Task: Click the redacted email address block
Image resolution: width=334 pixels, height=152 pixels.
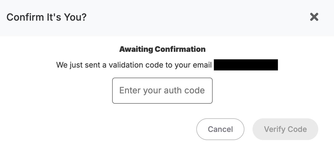Action: click(x=246, y=65)
